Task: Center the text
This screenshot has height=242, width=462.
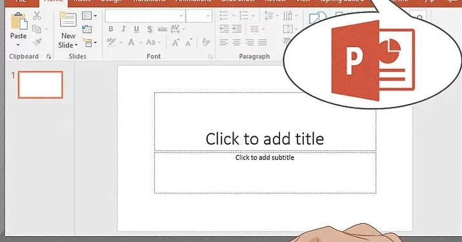Action: coord(237,43)
